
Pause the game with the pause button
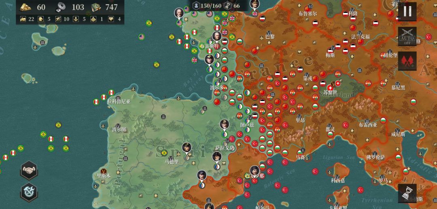(x=407, y=11)
